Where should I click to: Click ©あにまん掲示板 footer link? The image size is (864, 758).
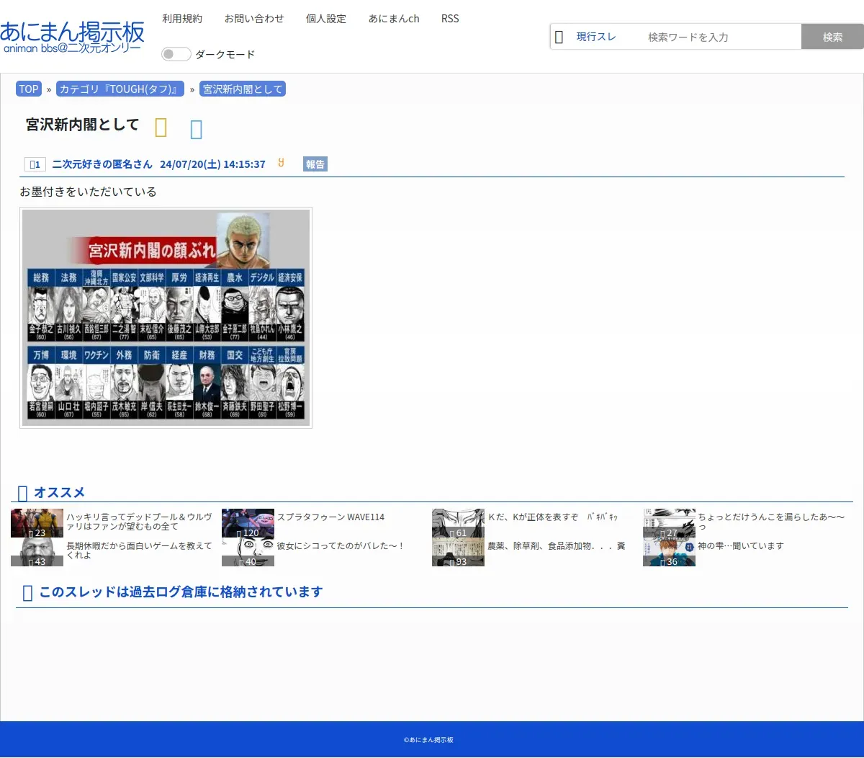pos(428,740)
